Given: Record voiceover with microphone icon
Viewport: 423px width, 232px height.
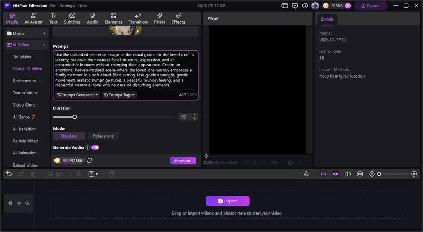Looking at the screenshot, I should (x=306, y=174).
